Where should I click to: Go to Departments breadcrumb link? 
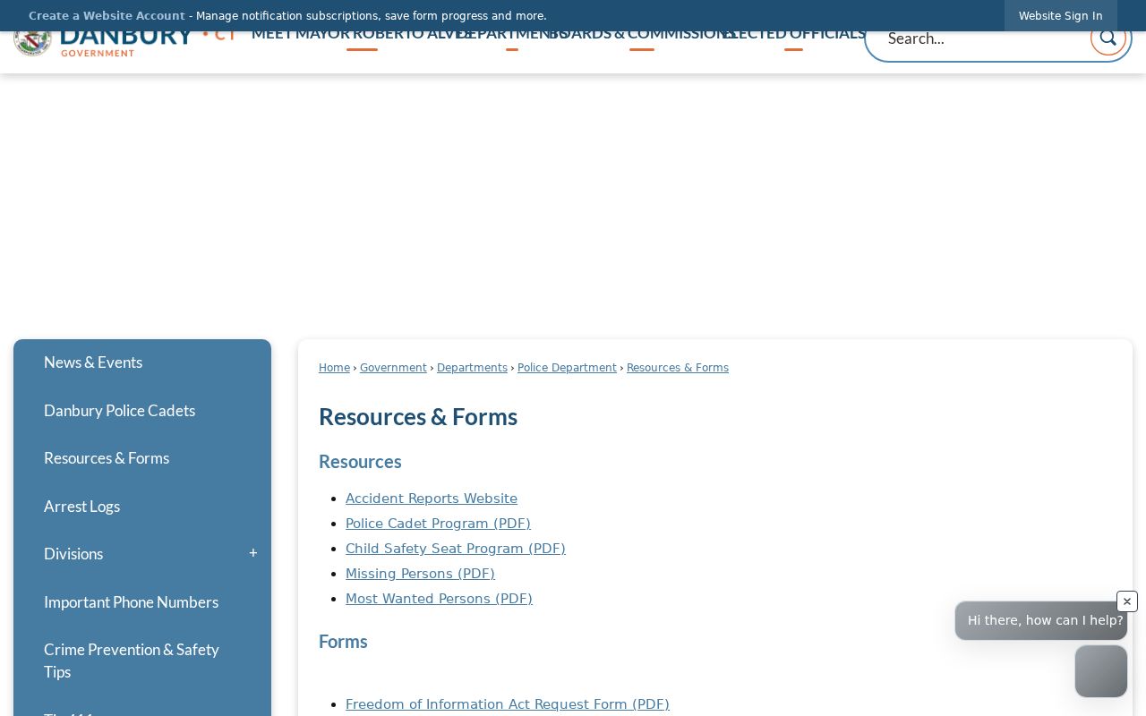coord(472,368)
